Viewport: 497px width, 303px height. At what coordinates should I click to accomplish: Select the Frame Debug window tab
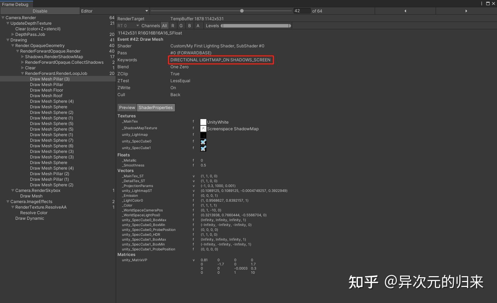[15, 4]
